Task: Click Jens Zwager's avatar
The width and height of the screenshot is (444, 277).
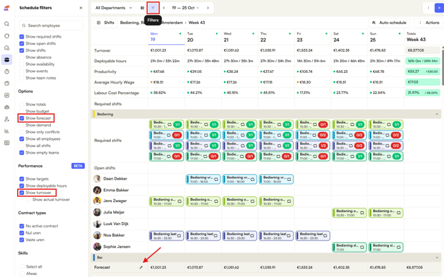Action: coord(97,201)
